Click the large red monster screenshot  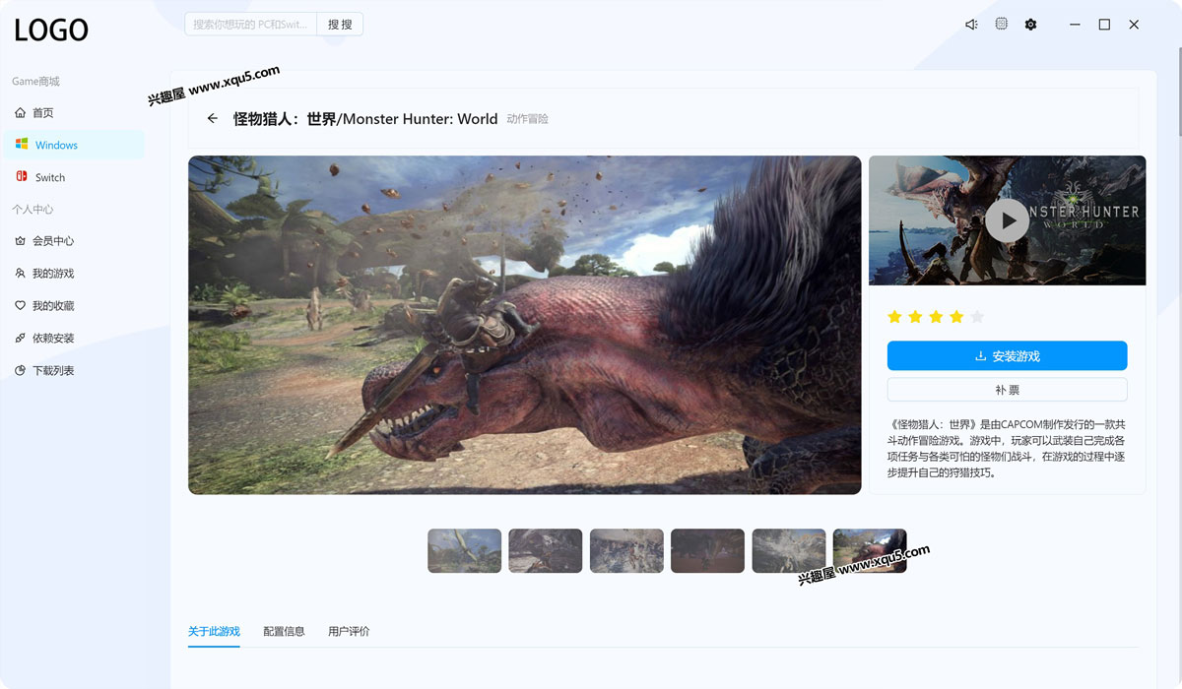pos(525,325)
